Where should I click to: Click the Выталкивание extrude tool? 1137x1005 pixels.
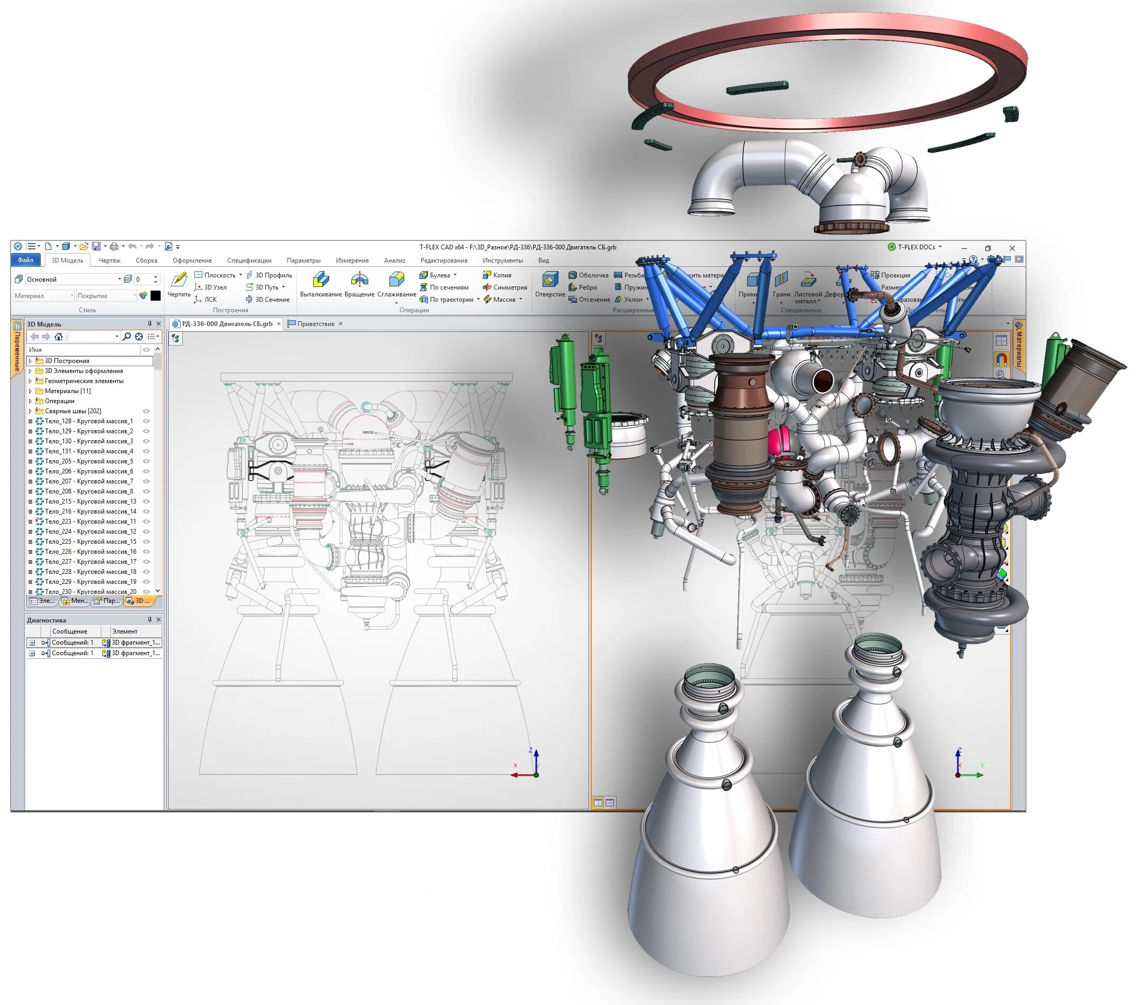coord(320,280)
